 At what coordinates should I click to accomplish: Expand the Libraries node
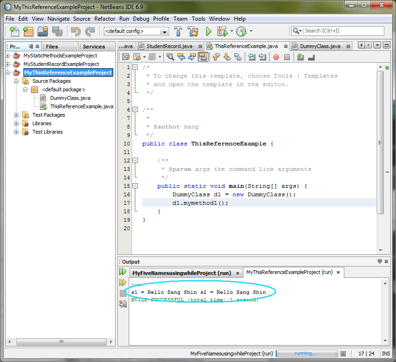tap(16, 123)
